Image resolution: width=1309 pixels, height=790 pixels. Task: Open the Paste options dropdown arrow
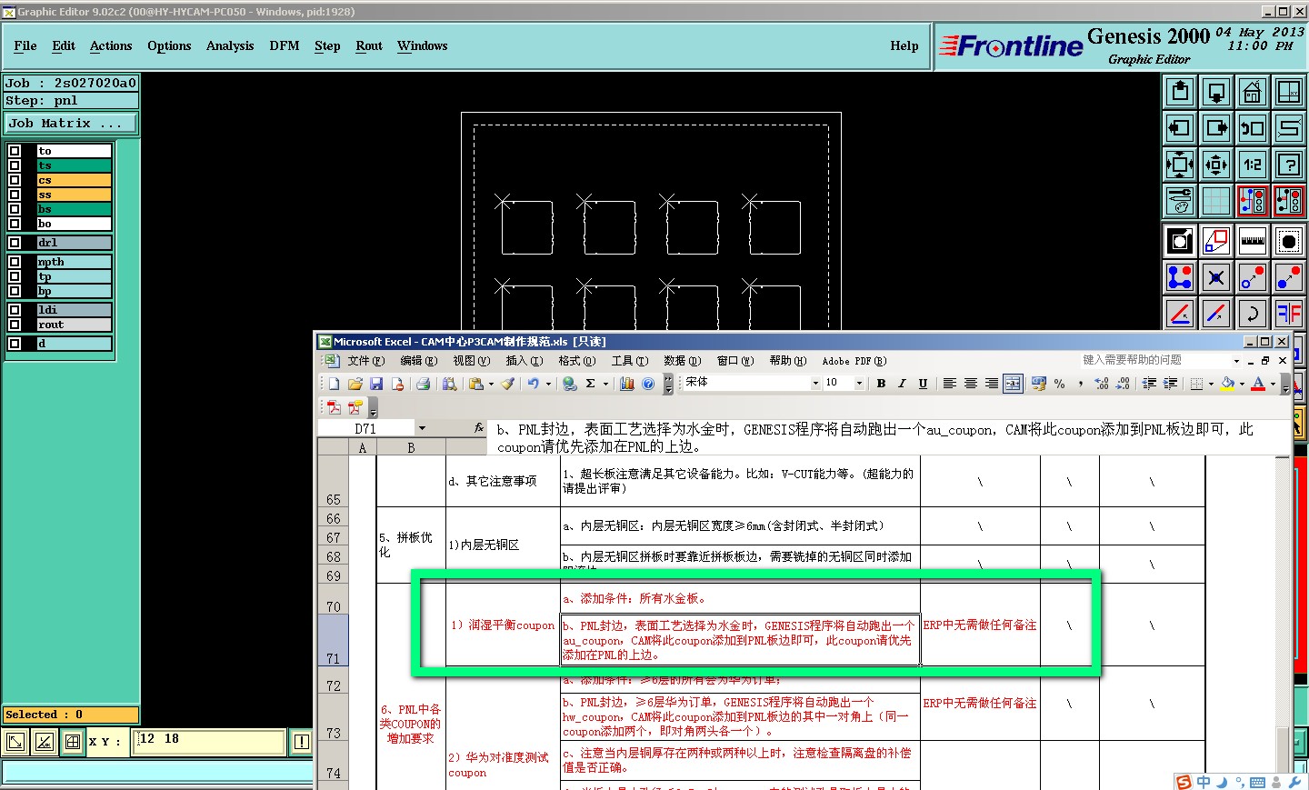pyautogui.click(x=491, y=384)
